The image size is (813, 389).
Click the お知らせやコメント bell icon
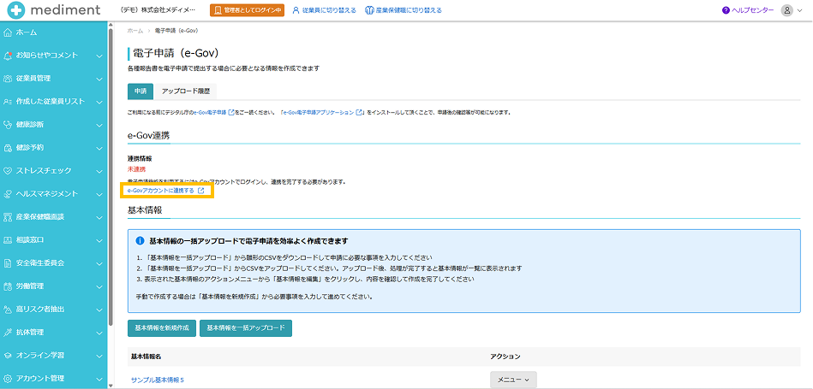pos(7,56)
